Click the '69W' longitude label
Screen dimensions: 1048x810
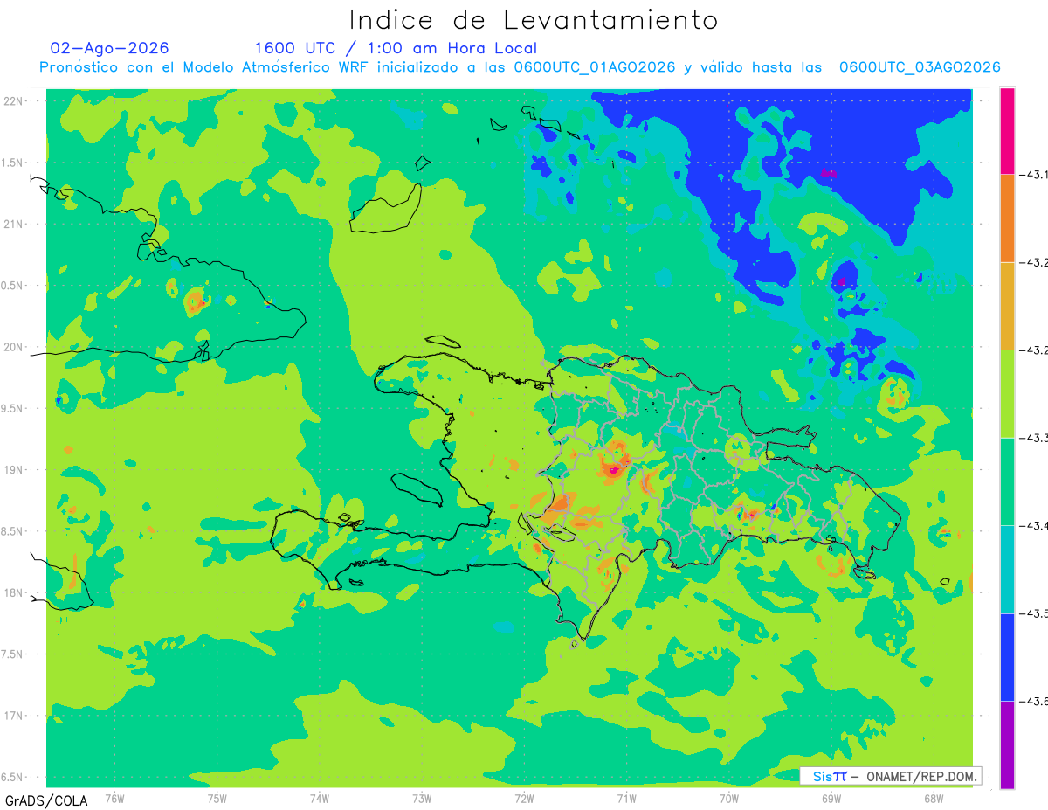click(x=831, y=798)
